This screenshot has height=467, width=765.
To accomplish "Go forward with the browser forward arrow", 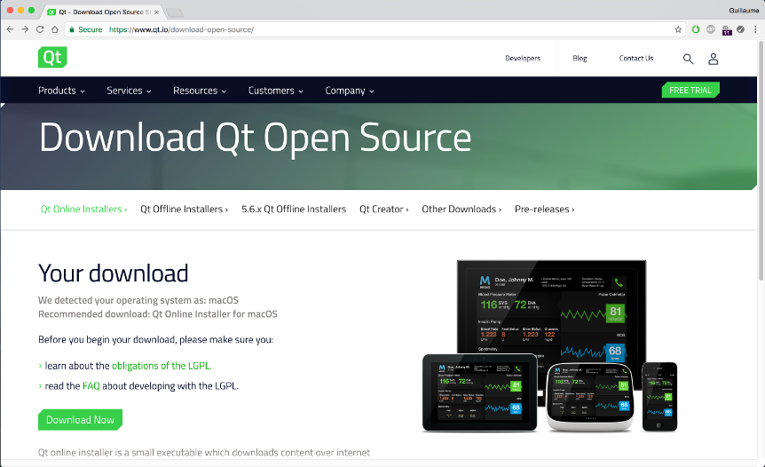I will [x=25, y=29].
